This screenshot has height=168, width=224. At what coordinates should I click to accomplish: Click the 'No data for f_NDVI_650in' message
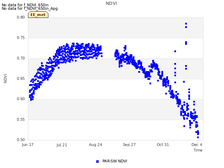[x=25, y=5]
